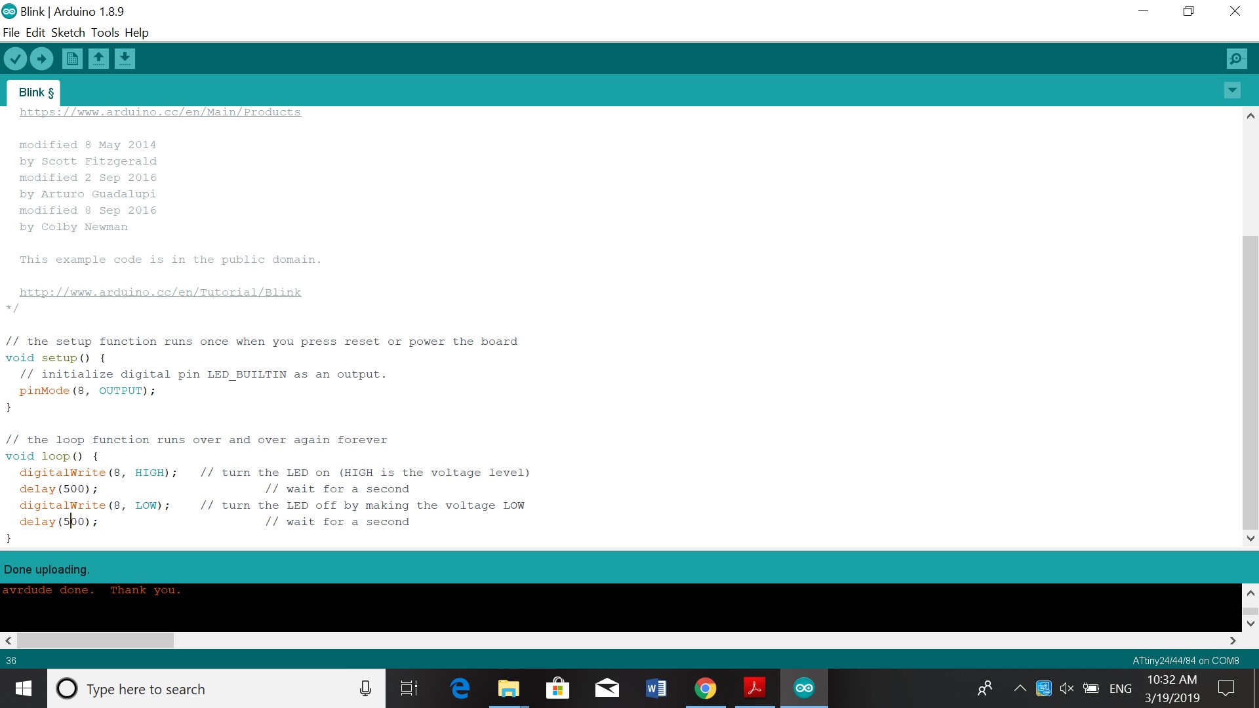Open Microsoft Word from the taskbar
Screen dimensions: 1259x708
(656, 688)
